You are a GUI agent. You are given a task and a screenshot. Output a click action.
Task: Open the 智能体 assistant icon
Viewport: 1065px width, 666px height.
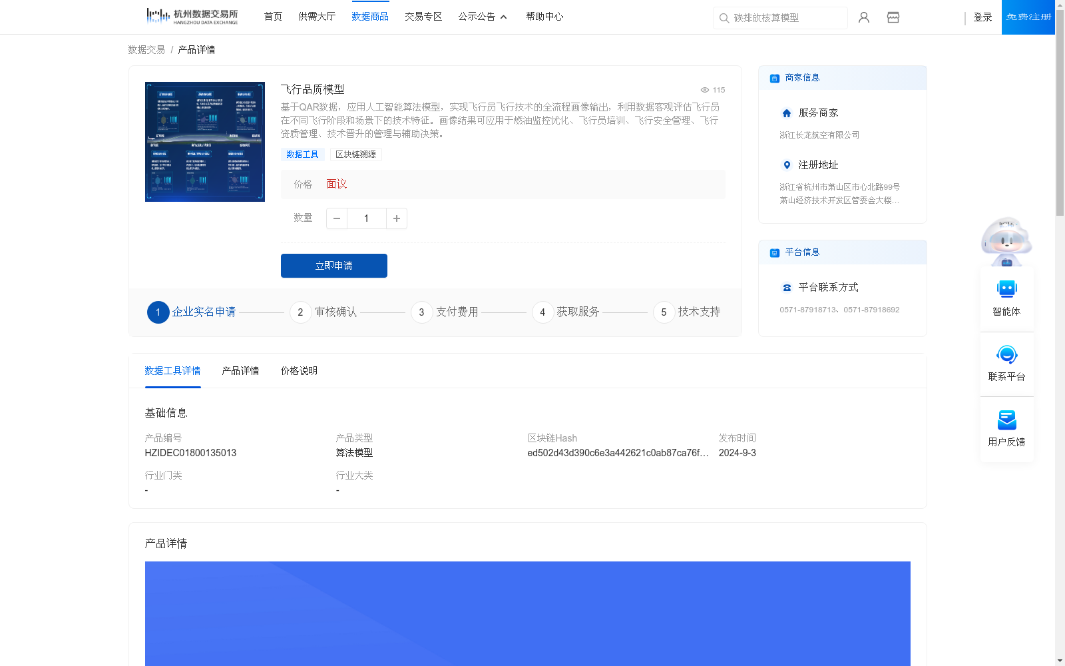1006,289
